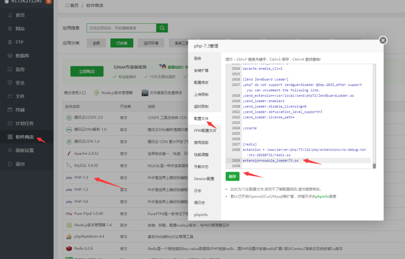
Task: Open the Session配置 tab
Action: (205, 179)
